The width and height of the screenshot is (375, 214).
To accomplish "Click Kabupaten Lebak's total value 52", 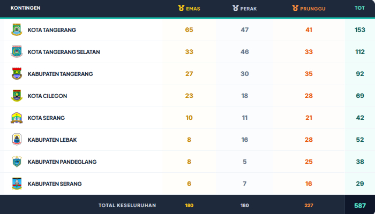I will point(360,140).
